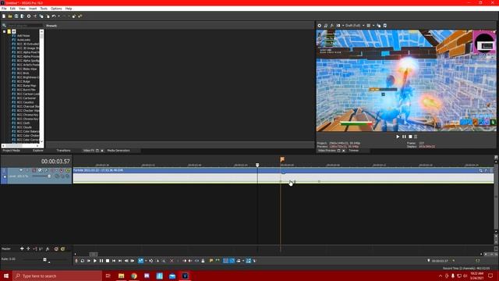The height and width of the screenshot is (281, 499).
Task: Stop playback in the preview window
Action: coord(410,137)
